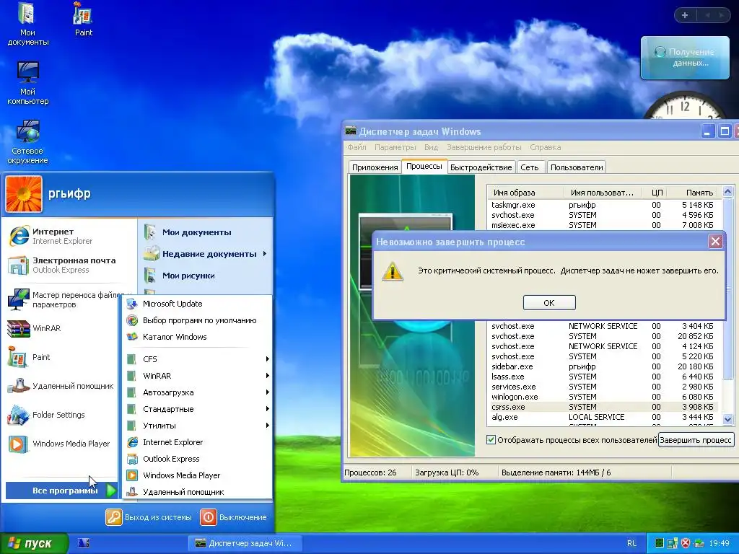The image size is (739, 554).
Task: Open Paint desktop shortcut icon
Action: coord(84,19)
